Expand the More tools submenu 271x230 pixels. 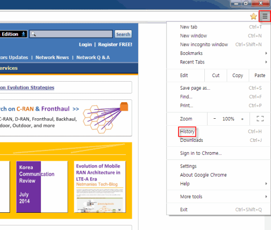click(218, 197)
